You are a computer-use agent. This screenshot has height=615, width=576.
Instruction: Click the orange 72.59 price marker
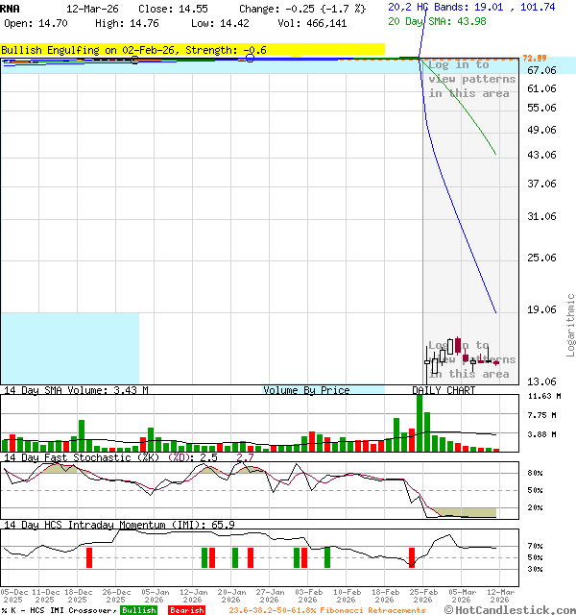pos(534,60)
